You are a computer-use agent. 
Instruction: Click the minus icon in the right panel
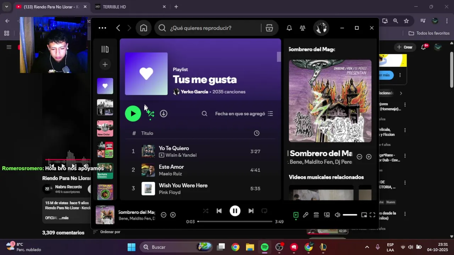click(x=359, y=157)
